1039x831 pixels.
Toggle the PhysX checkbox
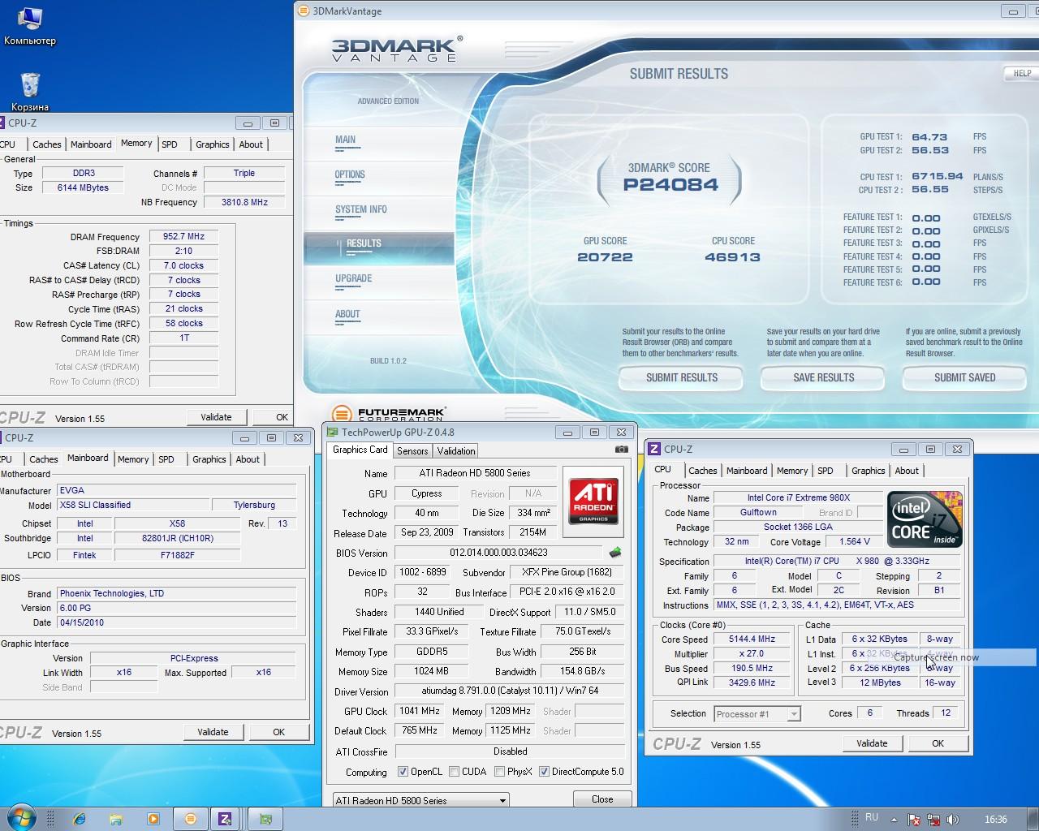tap(499, 772)
